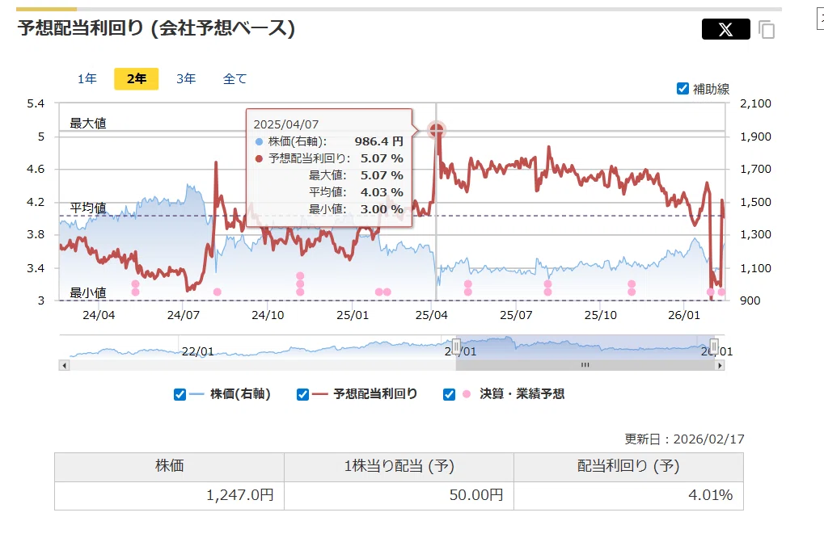Click the navigator scroll right arrow
This screenshot has height=542, width=824.
pyautogui.click(x=720, y=365)
